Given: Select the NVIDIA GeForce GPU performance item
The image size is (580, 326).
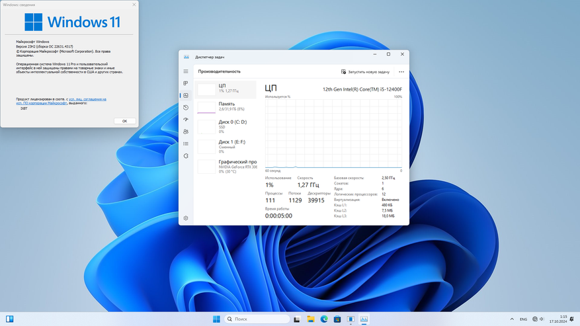Looking at the screenshot, I should 226,165.
